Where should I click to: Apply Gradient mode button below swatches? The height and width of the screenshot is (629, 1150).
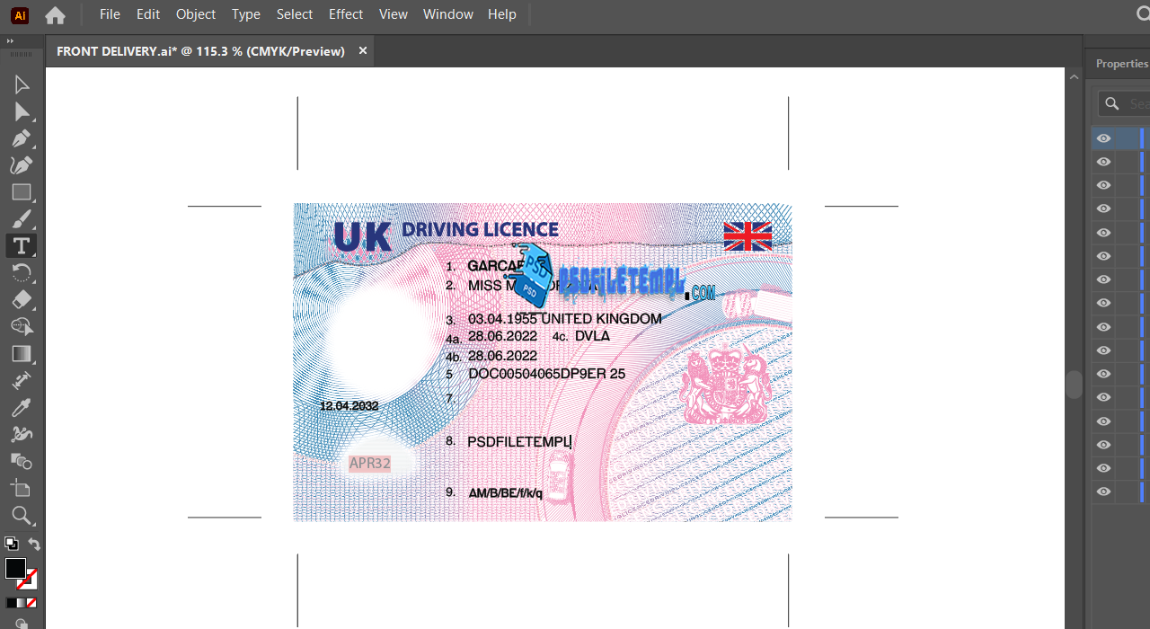coord(21,603)
